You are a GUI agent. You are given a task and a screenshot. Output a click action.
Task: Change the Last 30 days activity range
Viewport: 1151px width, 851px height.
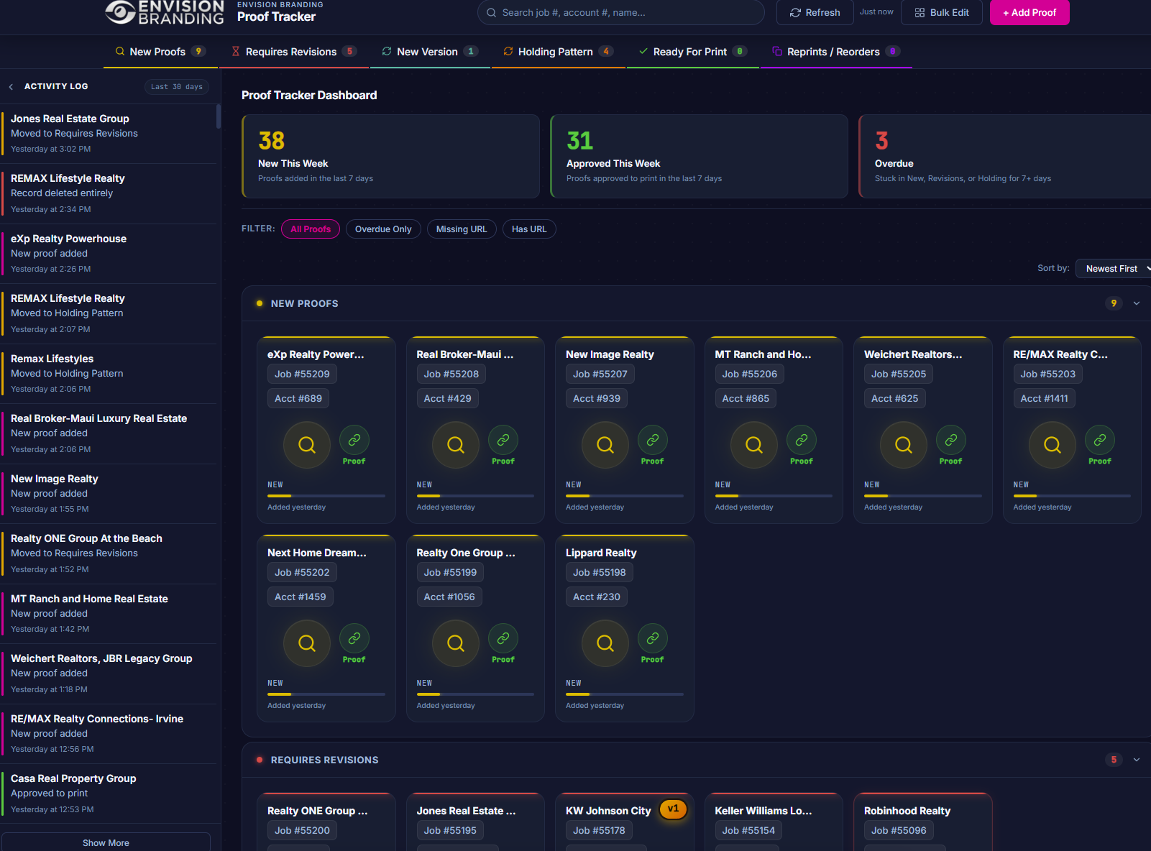click(177, 87)
